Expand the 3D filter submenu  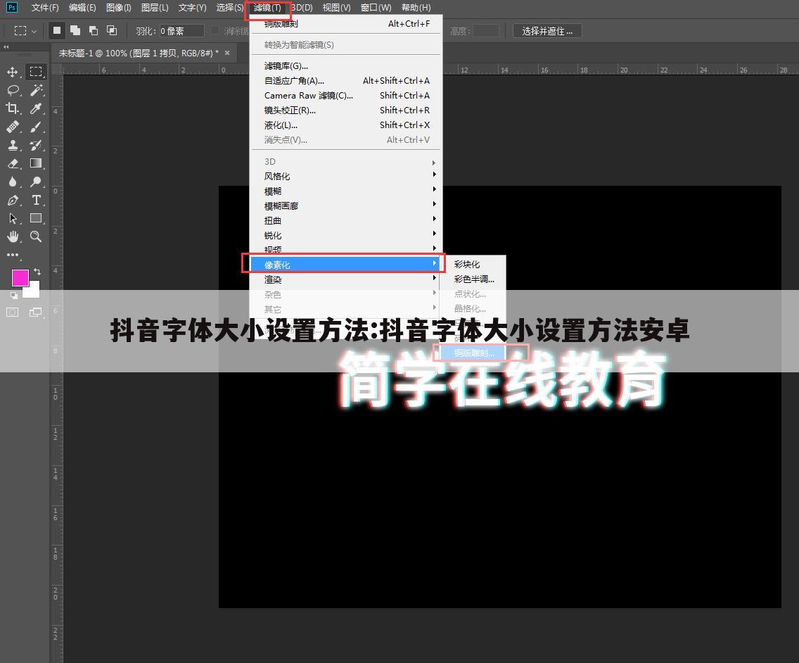pyautogui.click(x=346, y=162)
